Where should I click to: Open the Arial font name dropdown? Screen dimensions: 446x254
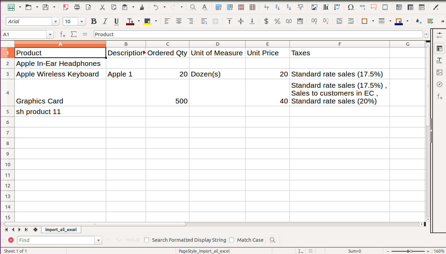pos(55,22)
